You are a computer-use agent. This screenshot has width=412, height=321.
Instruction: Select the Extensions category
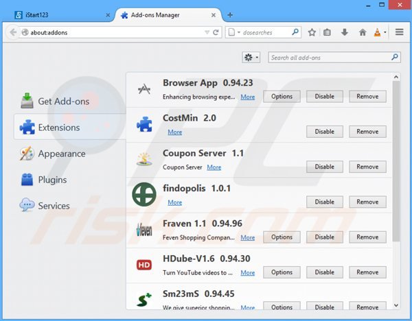point(70,127)
